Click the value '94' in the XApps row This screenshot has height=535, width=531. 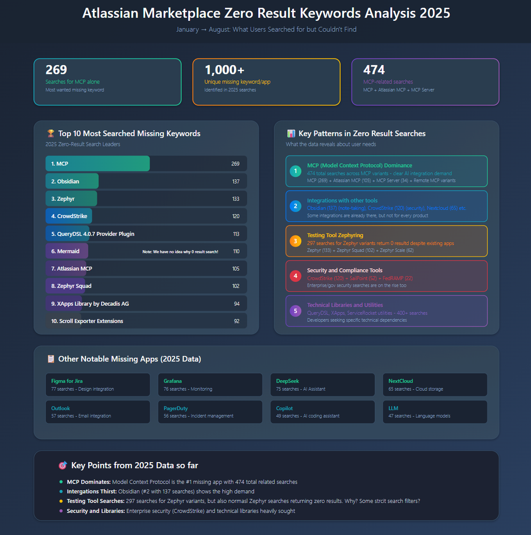(x=237, y=304)
